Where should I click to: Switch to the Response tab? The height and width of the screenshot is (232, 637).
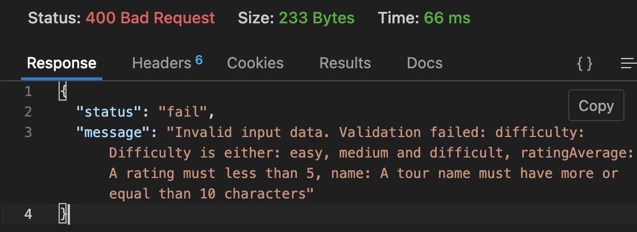pyautogui.click(x=61, y=63)
